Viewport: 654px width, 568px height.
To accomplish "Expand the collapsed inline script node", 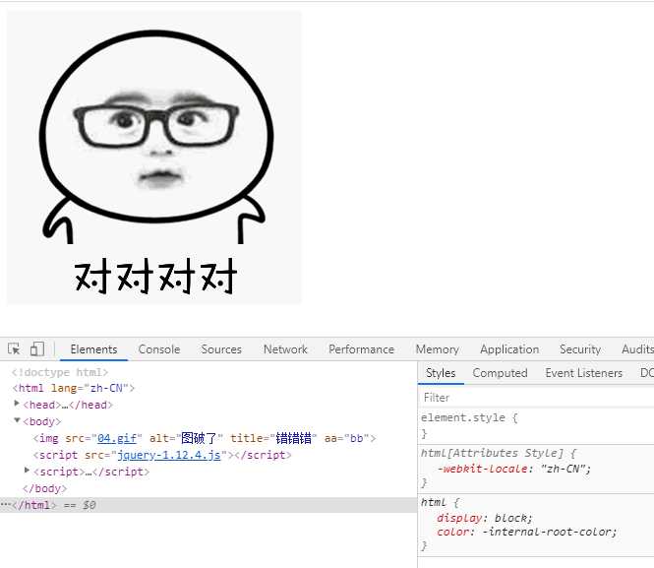I will [28, 471].
